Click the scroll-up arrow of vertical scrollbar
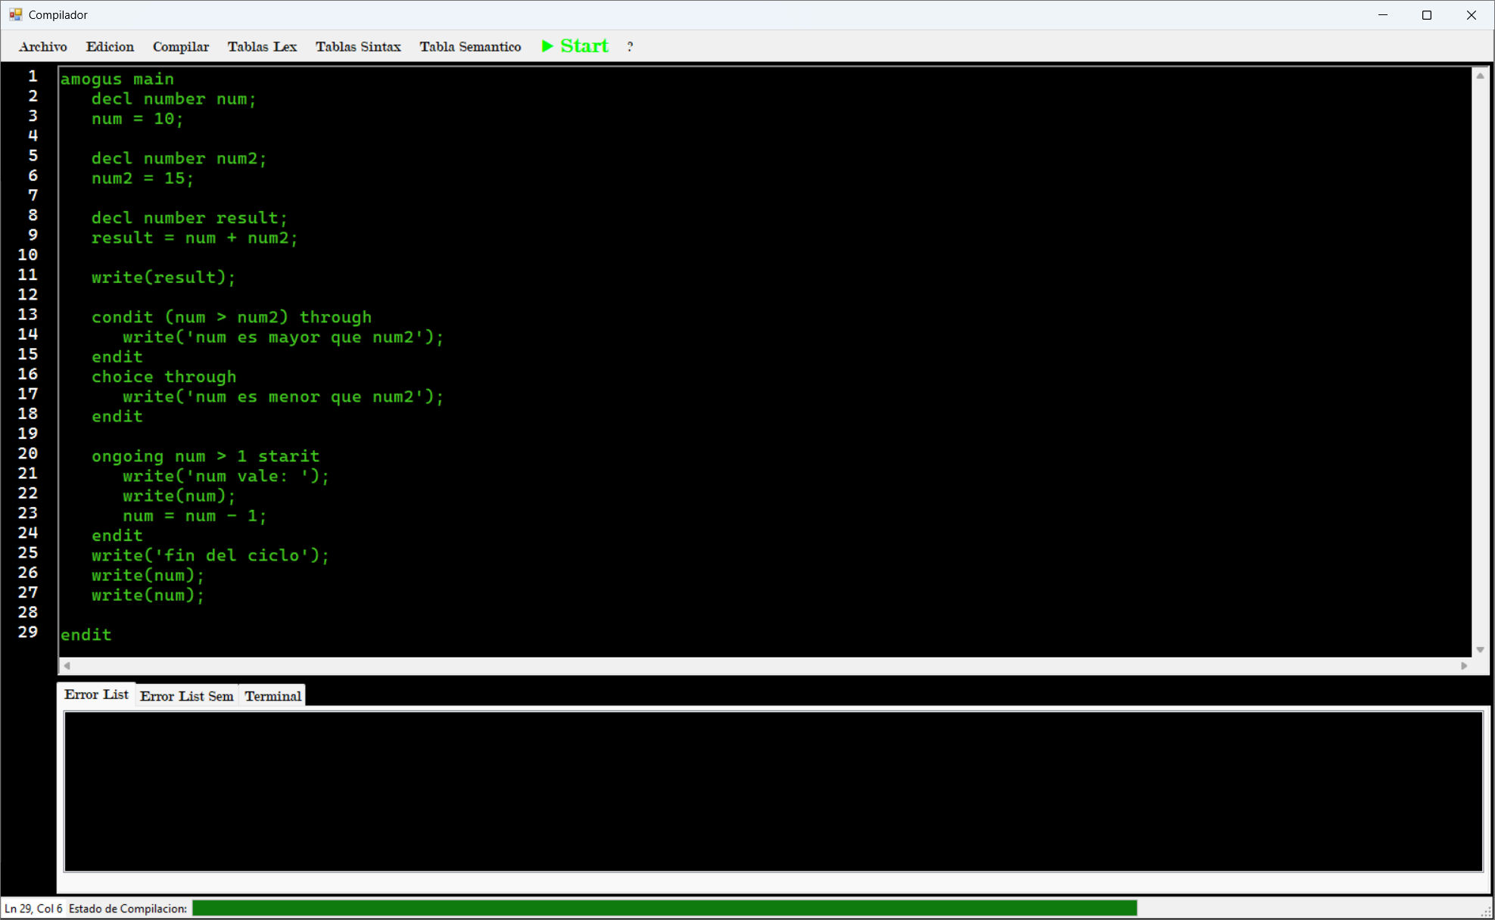 coord(1480,74)
